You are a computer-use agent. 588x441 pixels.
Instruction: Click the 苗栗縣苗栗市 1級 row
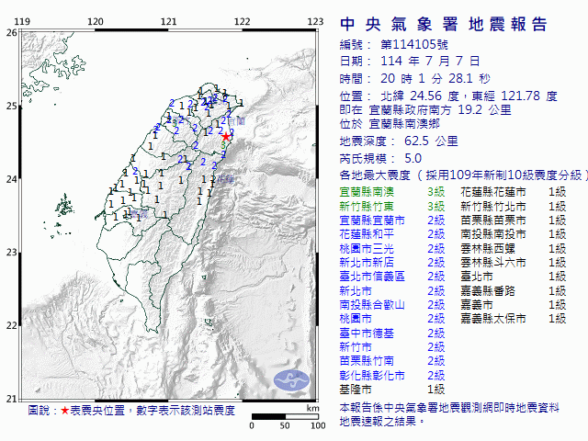(x=513, y=220)
